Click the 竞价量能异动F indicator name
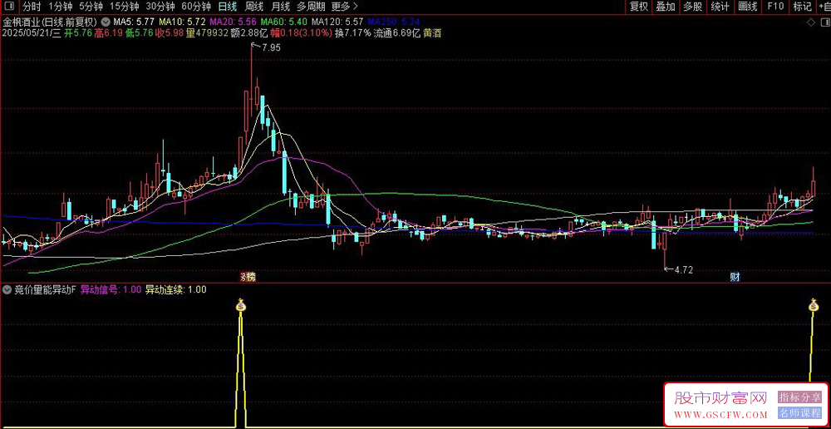The height and width of the screenshot is (429, 831). click(x=45, y=289)
